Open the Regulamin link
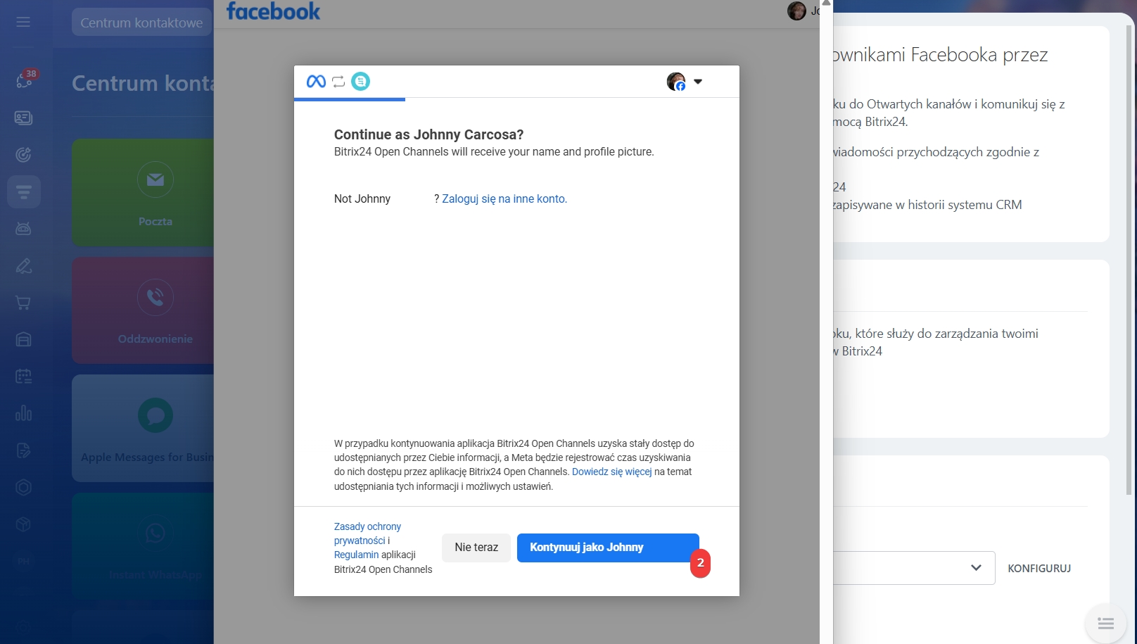 coord(356,555)
